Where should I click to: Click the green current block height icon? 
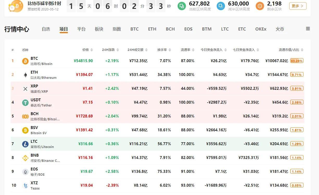point(182,6)
